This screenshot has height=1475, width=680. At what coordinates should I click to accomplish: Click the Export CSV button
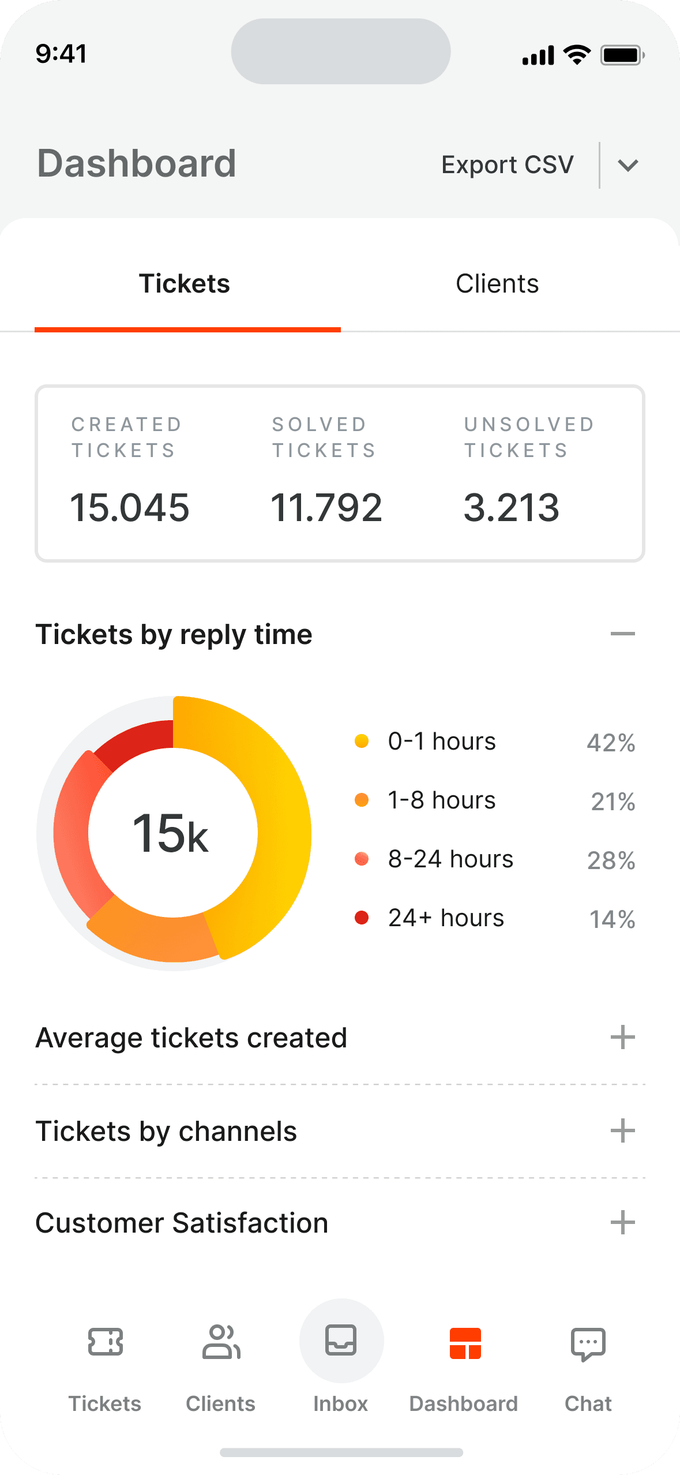(x=508, y=165)
